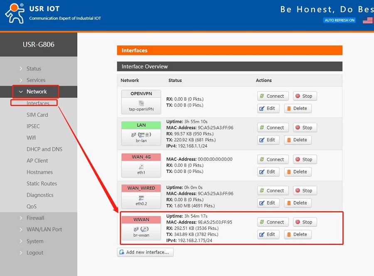Expand the Status menu section
This screenshot has width=374, height=276.
34,69
